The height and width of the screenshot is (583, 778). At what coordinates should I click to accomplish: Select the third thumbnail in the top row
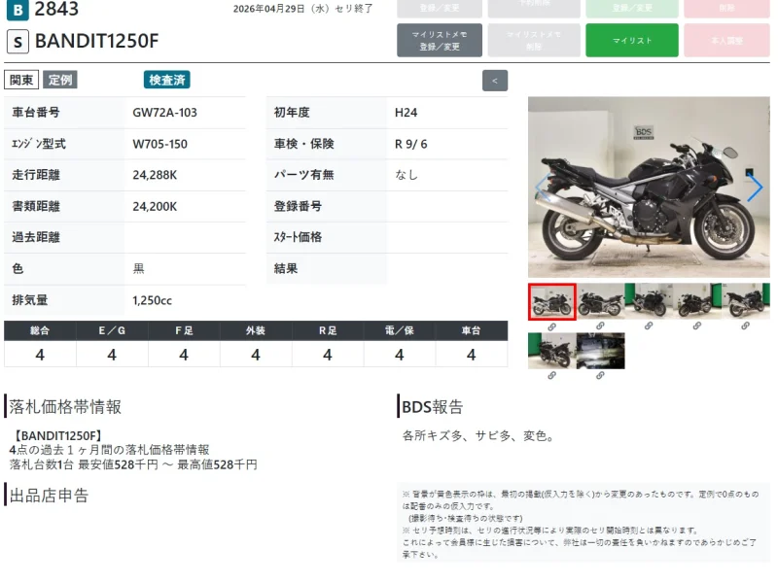point(649,301)
